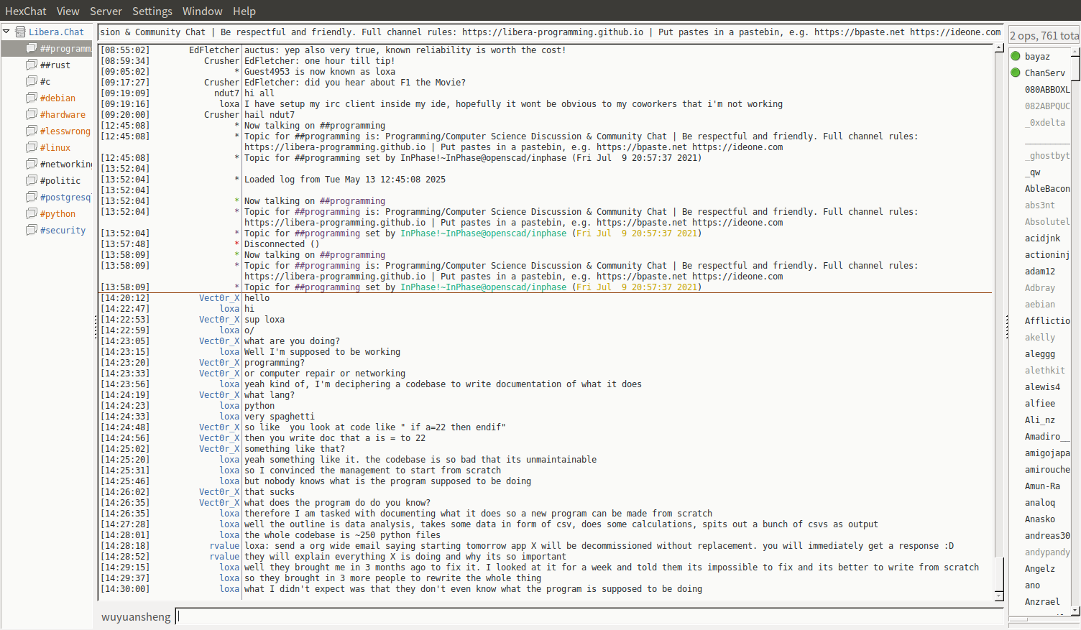
Task: Open the Server menu
Action: pos(106,11)
